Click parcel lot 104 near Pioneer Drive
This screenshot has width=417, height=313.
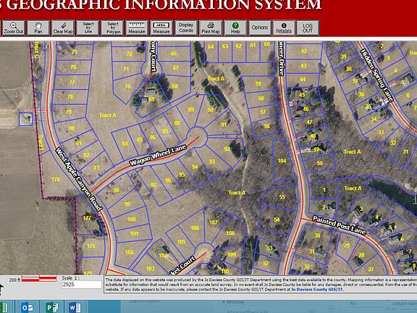pos(282,161)
